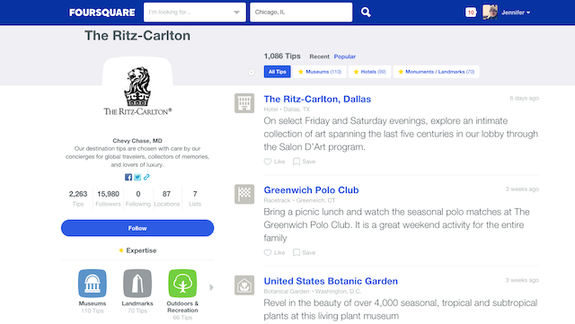Select the Museums expertise icon
The image size is (575, 324).
[93, 284]
